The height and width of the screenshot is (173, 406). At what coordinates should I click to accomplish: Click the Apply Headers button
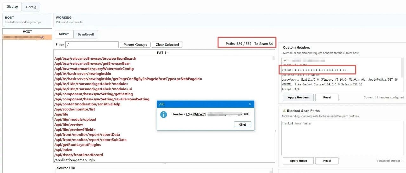tap(298, 97)
